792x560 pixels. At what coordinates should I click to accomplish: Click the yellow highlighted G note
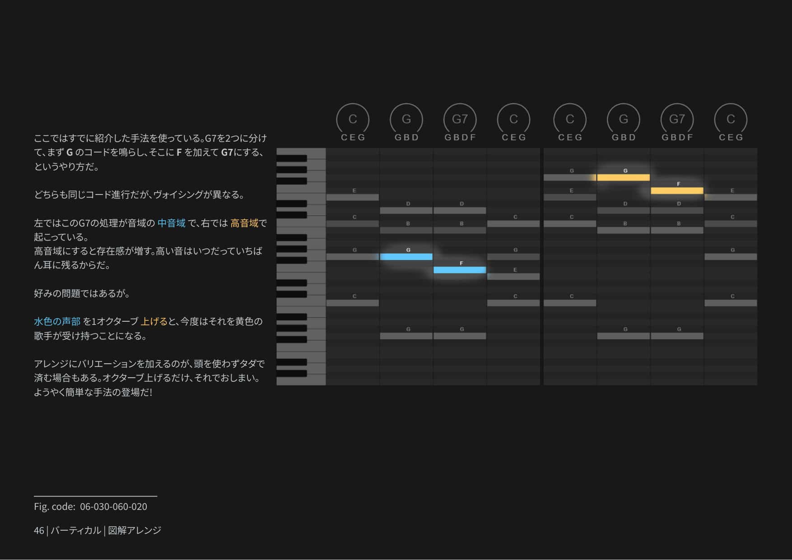(x=623, y=178)
